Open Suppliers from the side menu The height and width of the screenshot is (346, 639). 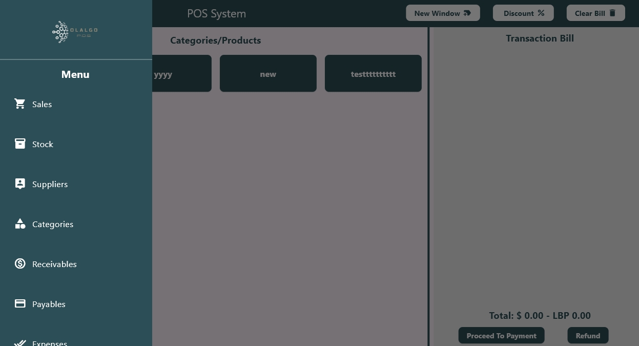pyautogui.click(x=50, y=185)
